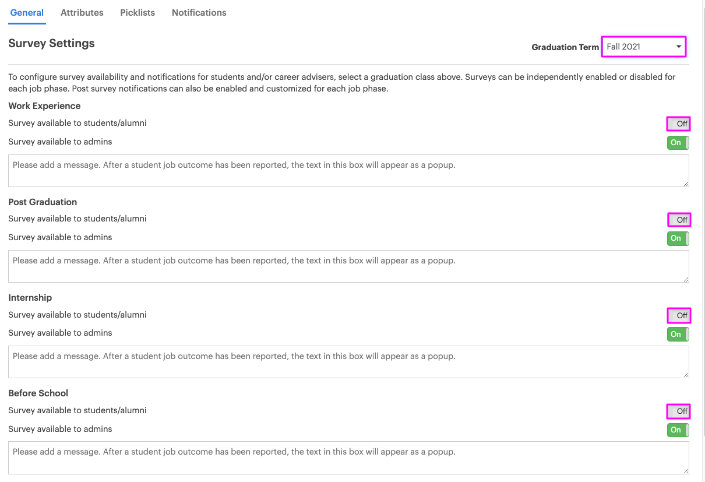Screen dimensions: 705x482
Task: Focus the Internship popup message textarea
Action: pyautogui.click(x=348, y=362)
